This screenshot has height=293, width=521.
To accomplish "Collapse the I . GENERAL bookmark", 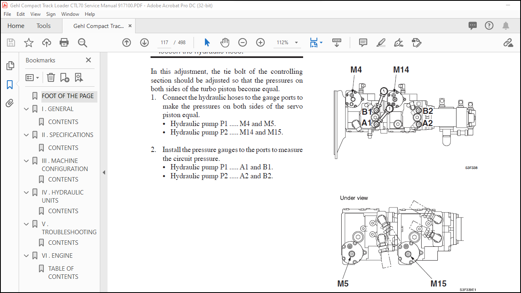I will point(26,109).
